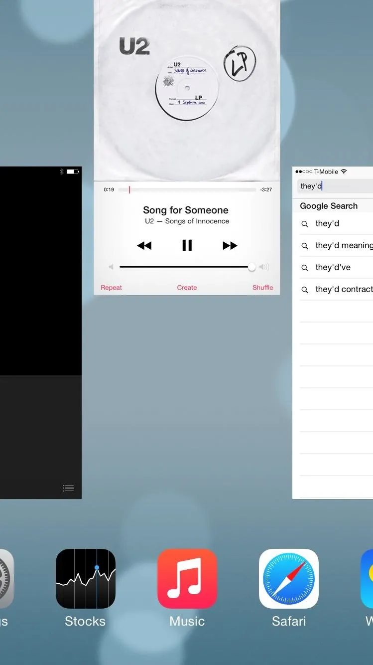Click the remaining time -3:27 label
Screen dimensions: 373x665
(266, 189)
